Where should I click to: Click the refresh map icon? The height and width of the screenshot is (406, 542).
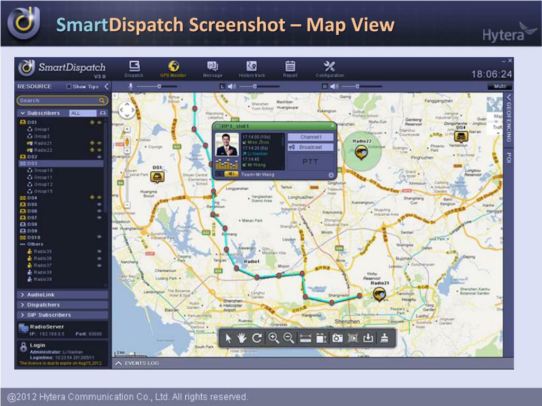(257, 338)
